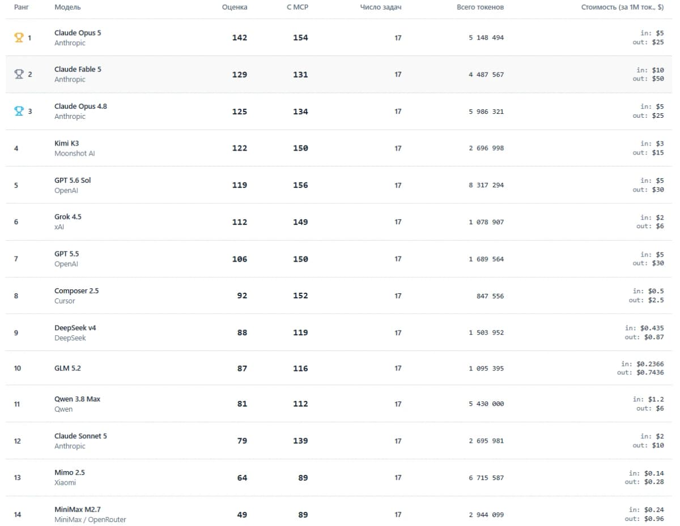Screen dimensions: 680x526
Task: Sort by the Оценка column header
Action: pos(235,7)
